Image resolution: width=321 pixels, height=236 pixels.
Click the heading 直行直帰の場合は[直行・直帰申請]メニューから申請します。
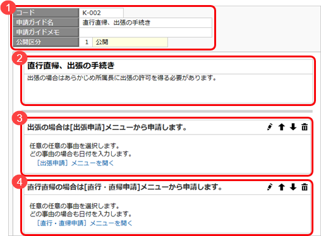[x=124, y=187]
